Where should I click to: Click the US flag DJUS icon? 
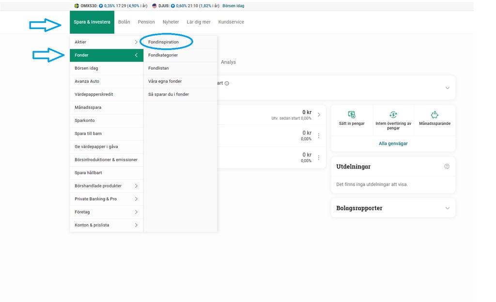coord(155,6)
